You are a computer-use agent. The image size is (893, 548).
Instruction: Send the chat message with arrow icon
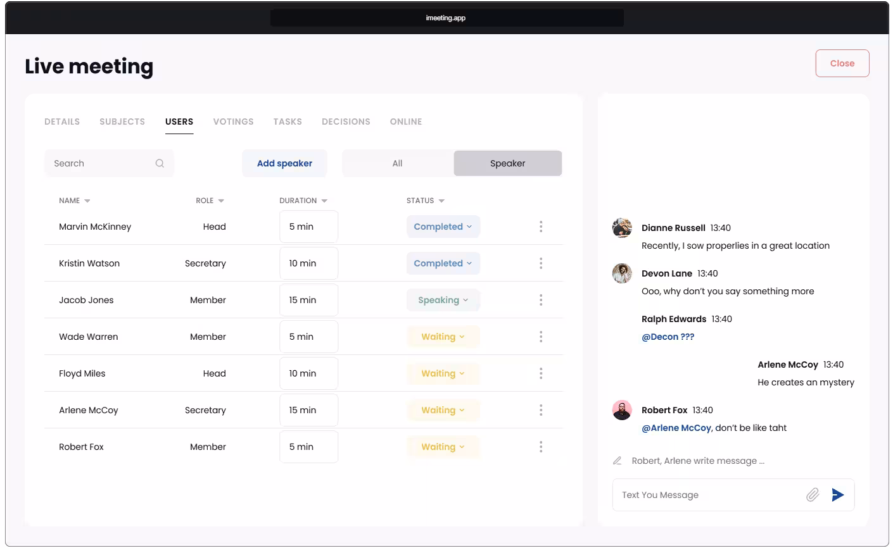(838, 495)
